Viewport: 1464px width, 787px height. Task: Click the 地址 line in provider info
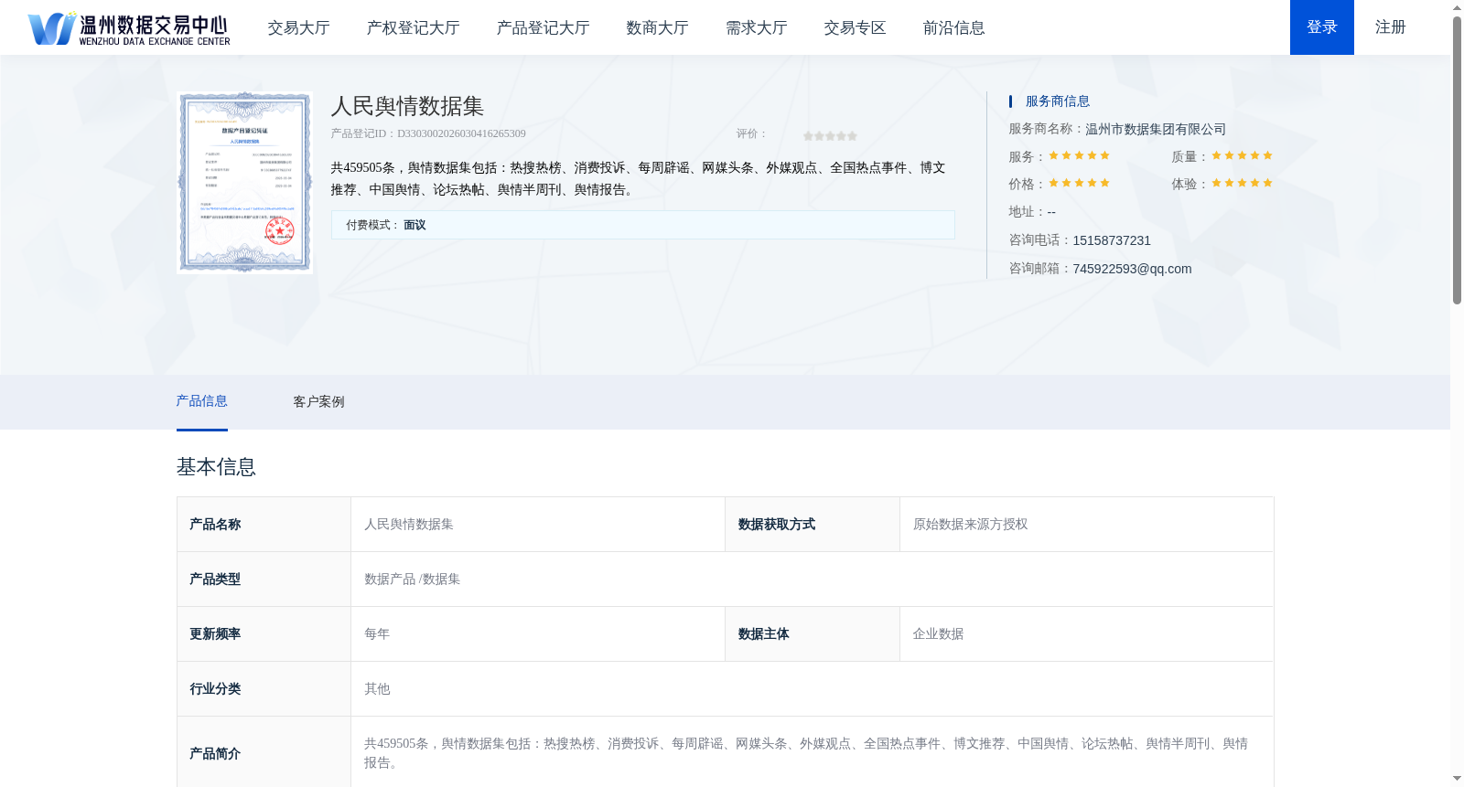(x=1032, y=212)
